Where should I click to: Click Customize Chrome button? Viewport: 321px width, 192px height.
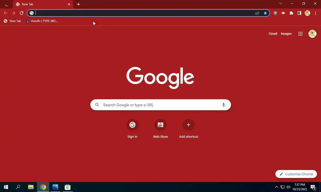[x=296, y=174]
